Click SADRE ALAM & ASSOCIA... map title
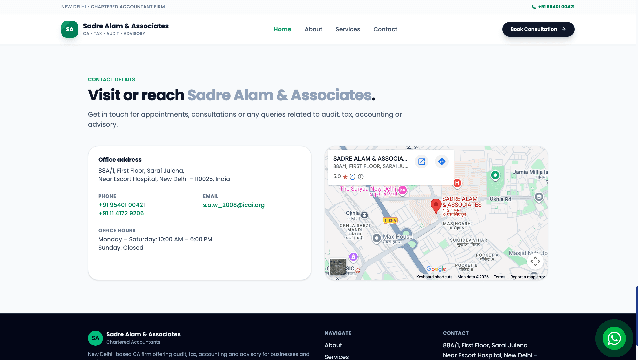 [x=370, y=159]
